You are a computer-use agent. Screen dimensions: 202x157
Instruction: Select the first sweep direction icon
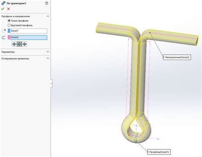[14, 44]
